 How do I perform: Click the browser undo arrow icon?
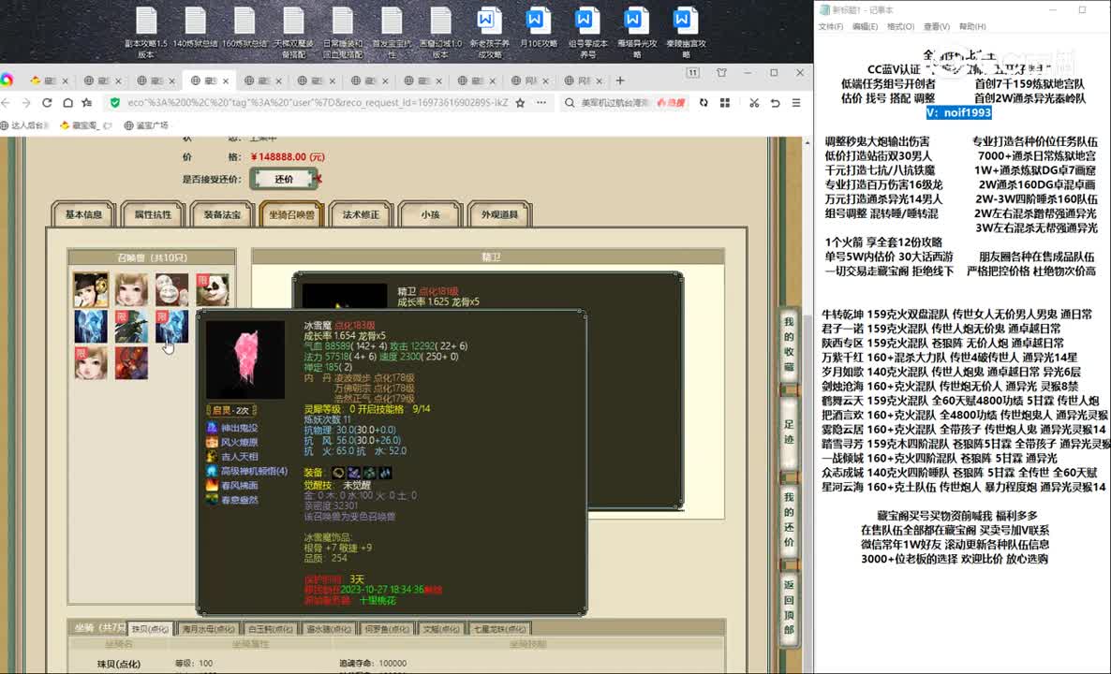[775, 103]
